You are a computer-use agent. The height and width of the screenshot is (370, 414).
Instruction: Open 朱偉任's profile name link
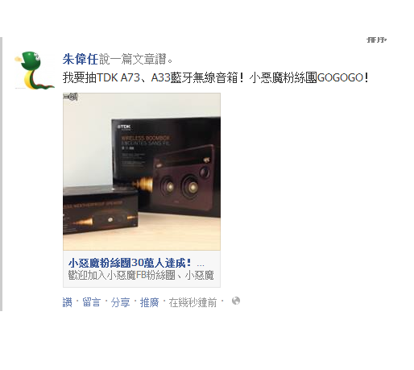tap(81, 59)
